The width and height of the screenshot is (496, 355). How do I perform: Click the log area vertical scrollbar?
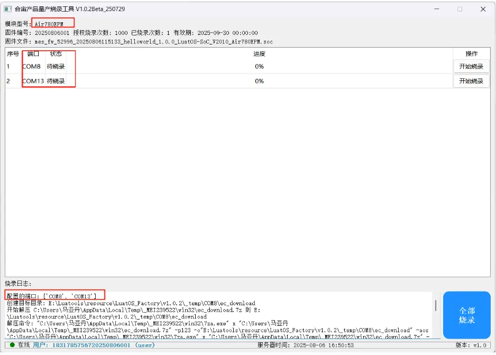[436, 305]
